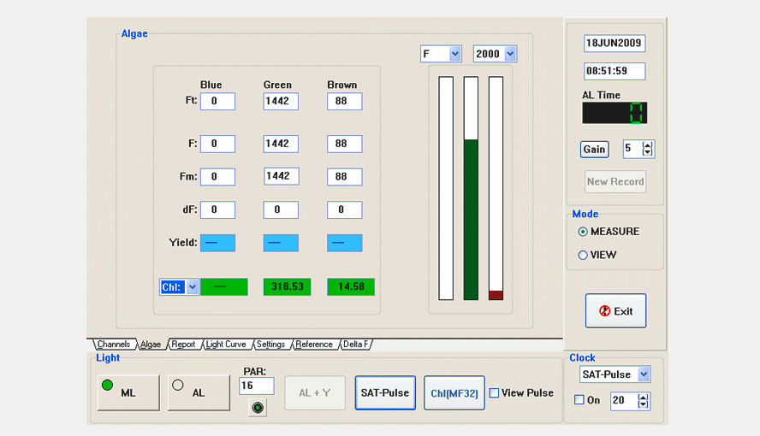Click the AL + Y button
This screenshot has height=436, width=760.
pyautogui.click(x=315, y=393)
